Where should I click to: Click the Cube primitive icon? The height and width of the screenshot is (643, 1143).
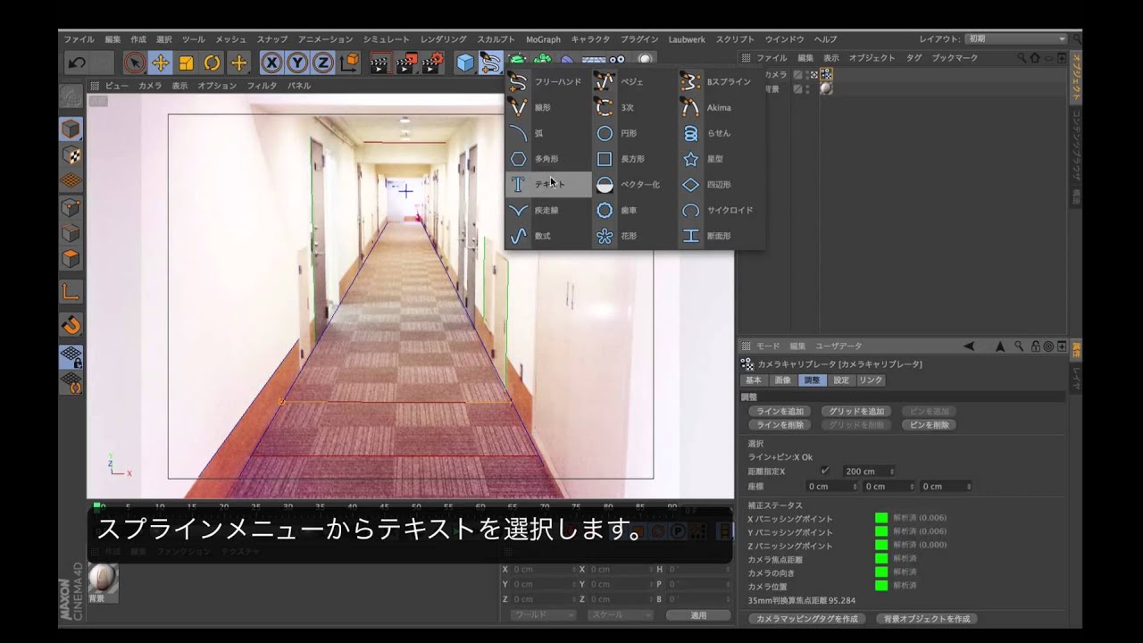pos(465,63)
